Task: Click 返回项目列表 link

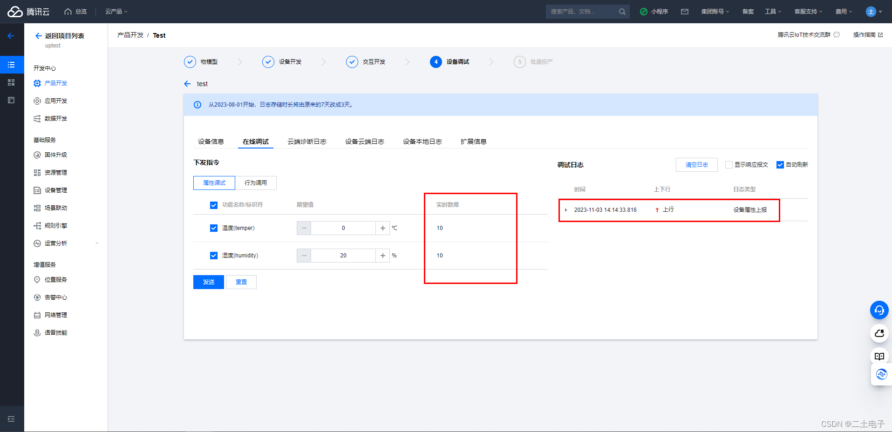Action: pyautogui.click(x=65, y=36)
